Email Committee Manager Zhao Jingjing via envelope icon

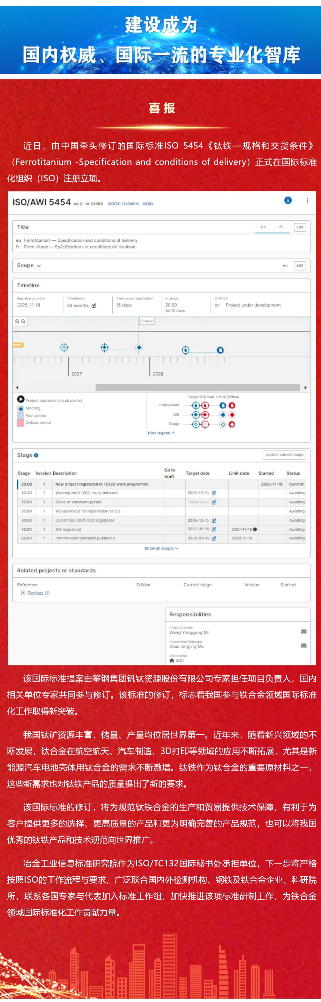(x=303, y=645)
